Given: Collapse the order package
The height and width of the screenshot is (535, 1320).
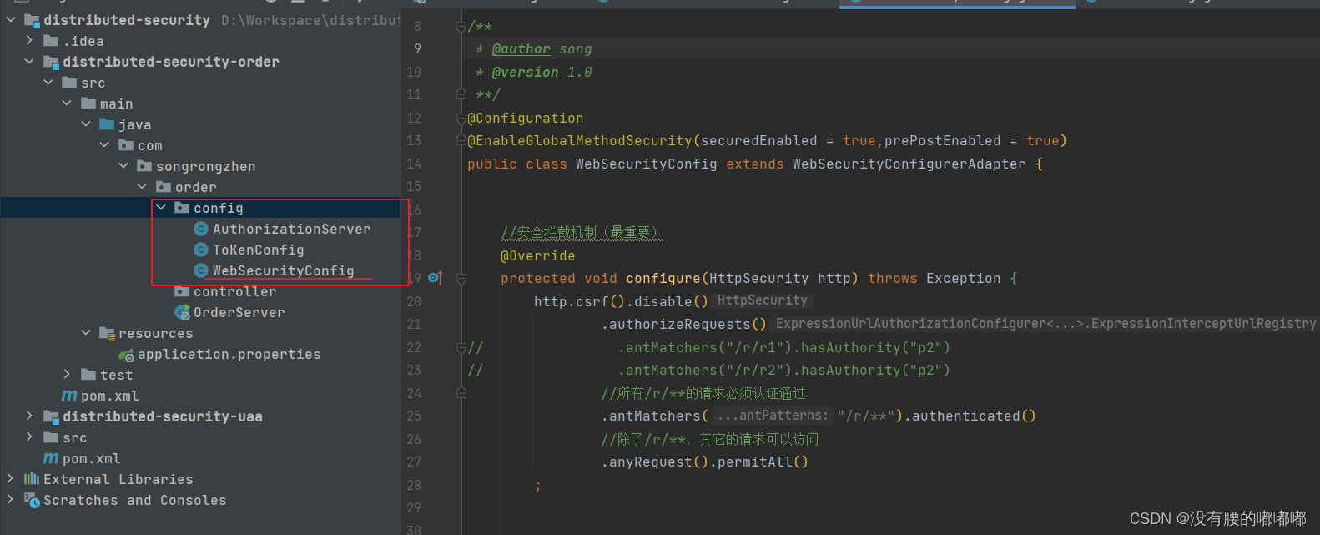Looking at the screenshot, I should tap(143, 186).
